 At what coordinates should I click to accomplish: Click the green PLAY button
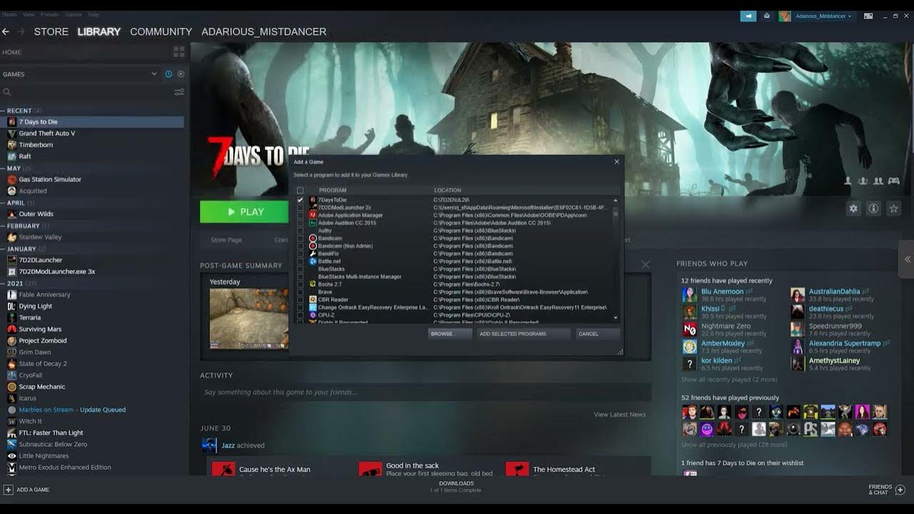(x=244, y=212)
